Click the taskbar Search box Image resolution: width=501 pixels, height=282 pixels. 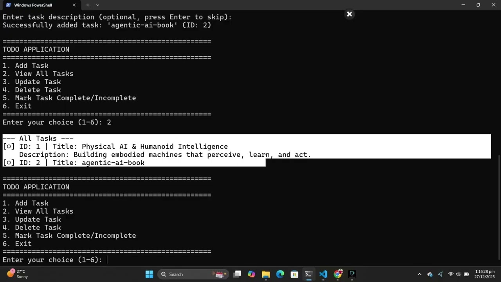pyautogui.click(x=193, y=274)
